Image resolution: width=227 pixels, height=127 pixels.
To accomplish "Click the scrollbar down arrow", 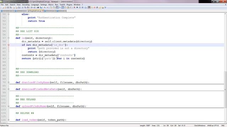I will (x=225, y=122).
